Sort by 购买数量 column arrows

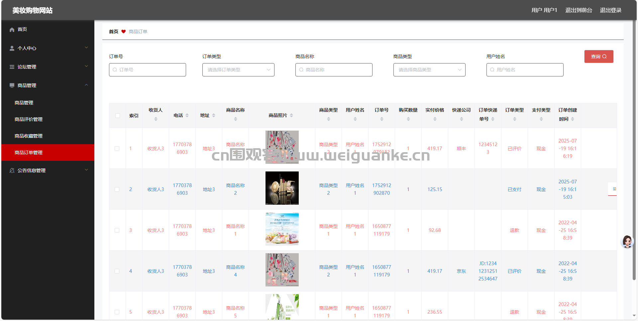[408, 119]
